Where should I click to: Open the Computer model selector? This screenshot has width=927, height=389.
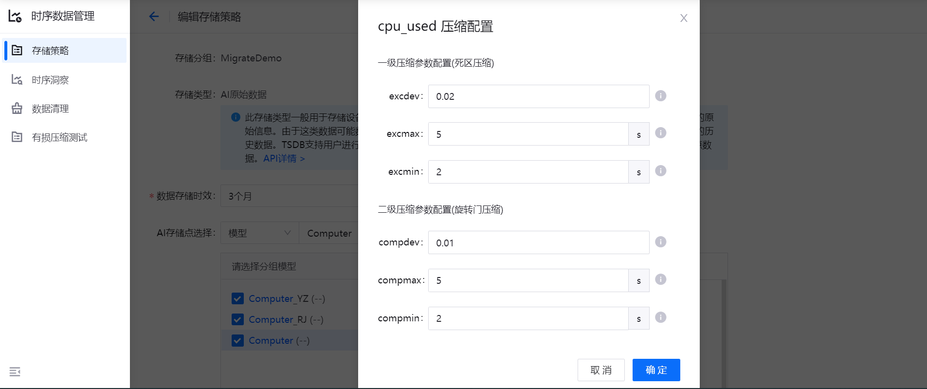(x=329, y=233)
